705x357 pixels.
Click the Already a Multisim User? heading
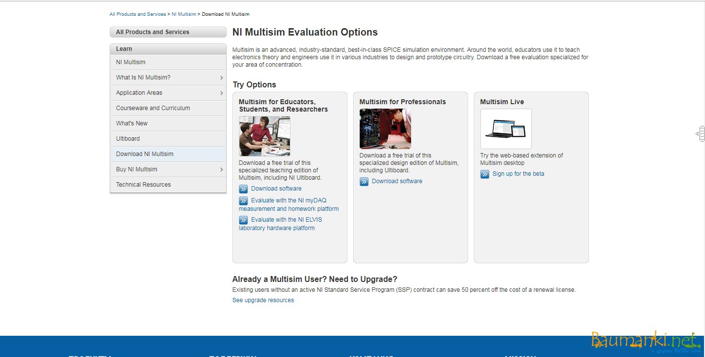pyautogui.click(x=315, y=279)
